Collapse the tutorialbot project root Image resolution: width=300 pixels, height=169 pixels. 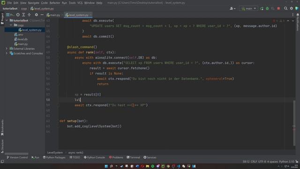click(x=7, y=20)
